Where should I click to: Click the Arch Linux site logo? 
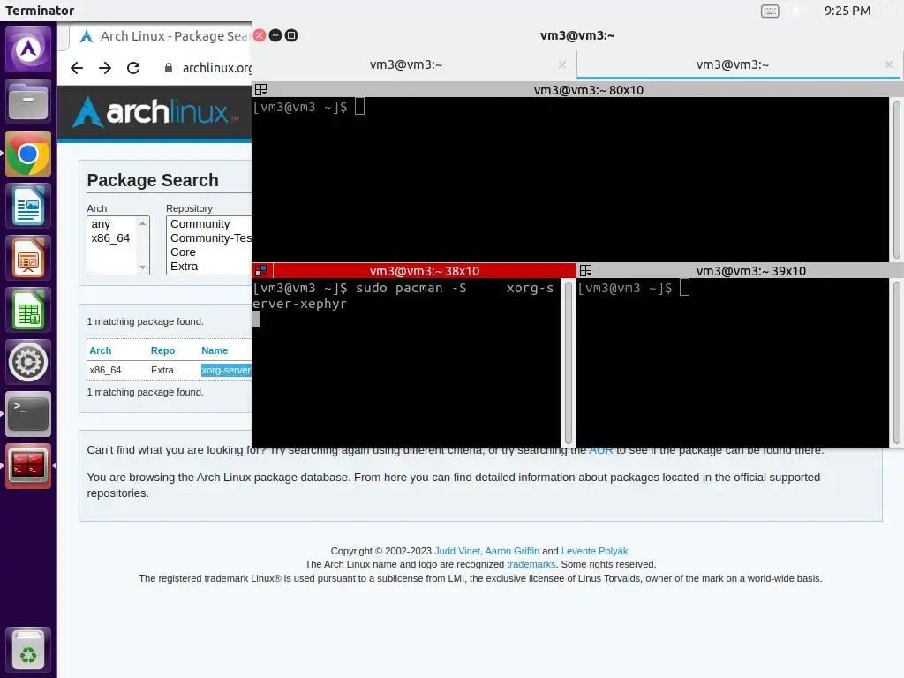click(155, 112)
